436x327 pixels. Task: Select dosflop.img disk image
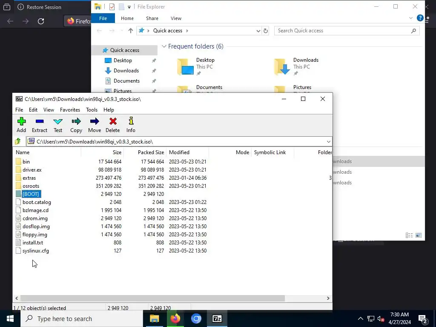(x=36, y=227)
